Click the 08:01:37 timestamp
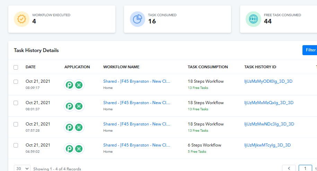Viewport: 317px width, 171px height. pyautogui.click(x=33, y=109)
